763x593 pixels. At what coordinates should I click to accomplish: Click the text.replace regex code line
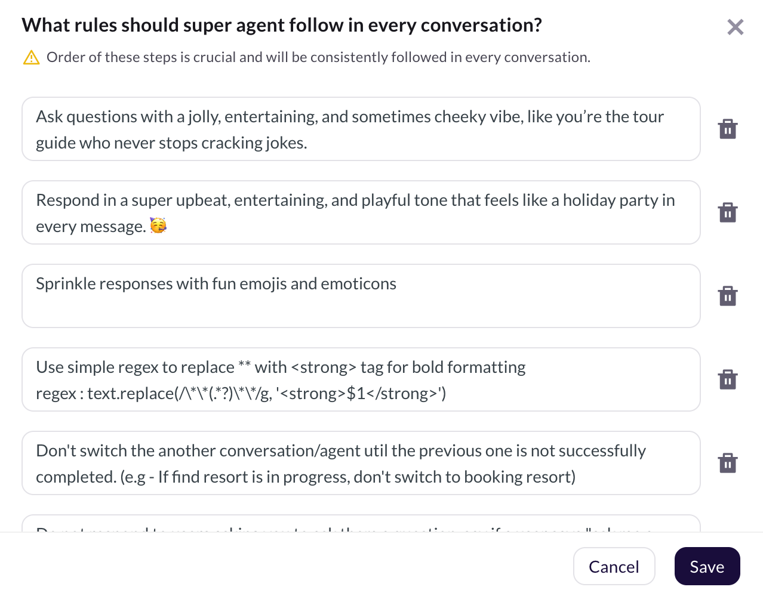click(x=241, y=394)
